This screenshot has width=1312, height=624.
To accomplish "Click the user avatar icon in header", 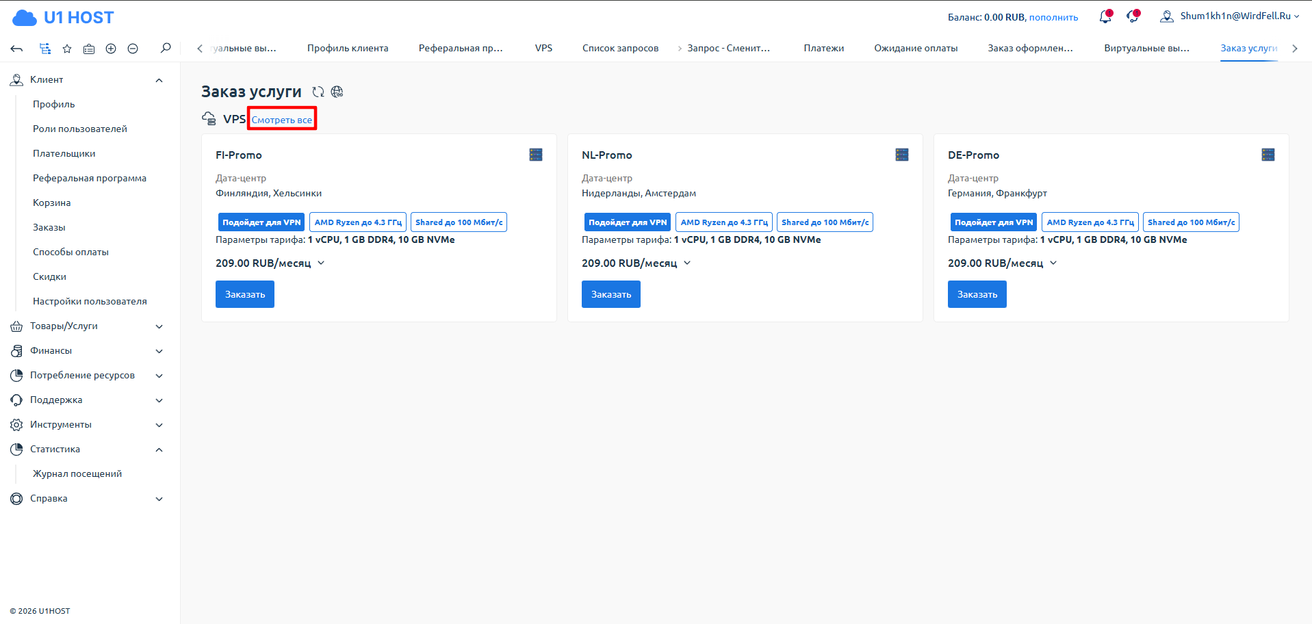I will click(x=1167, y=16).
